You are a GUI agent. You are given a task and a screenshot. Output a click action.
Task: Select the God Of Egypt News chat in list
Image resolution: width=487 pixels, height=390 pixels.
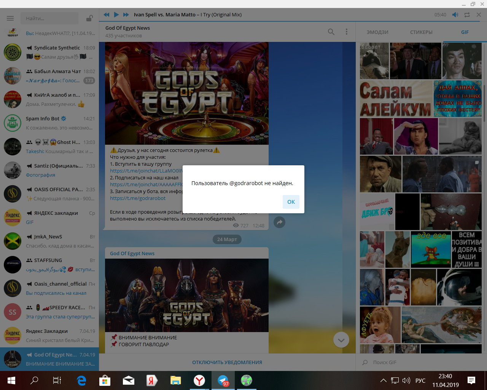(49, 359)
